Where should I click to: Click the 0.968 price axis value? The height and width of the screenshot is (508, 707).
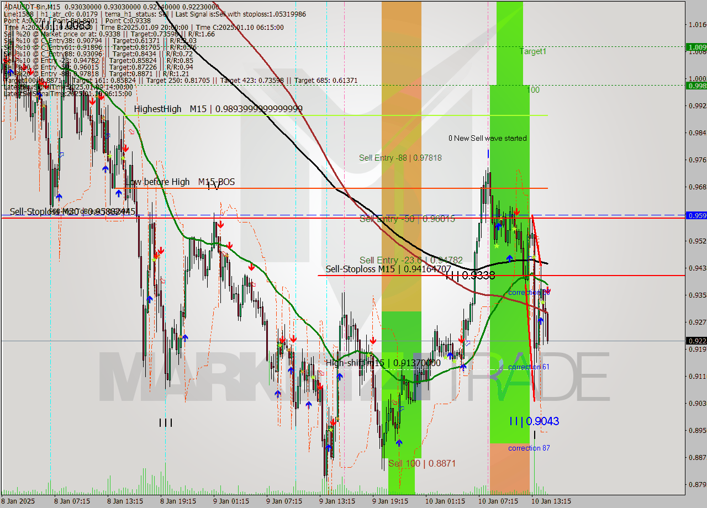(698, 187)
